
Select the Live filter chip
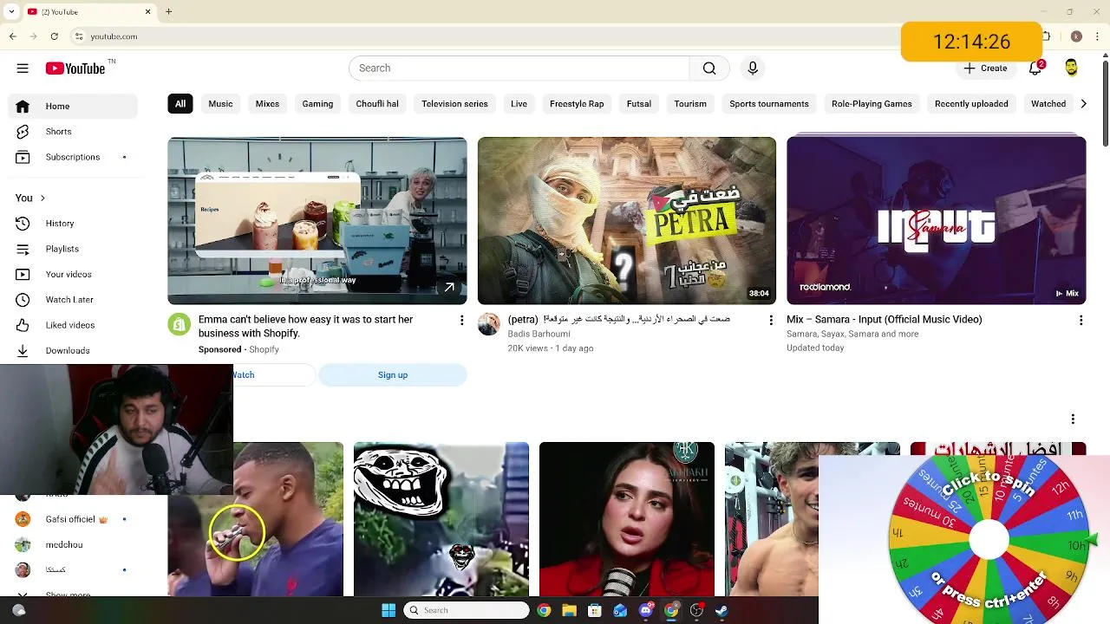[x=519, y=104]
